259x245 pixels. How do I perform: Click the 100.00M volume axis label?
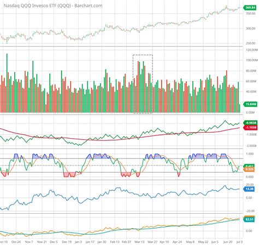[252, 60]
